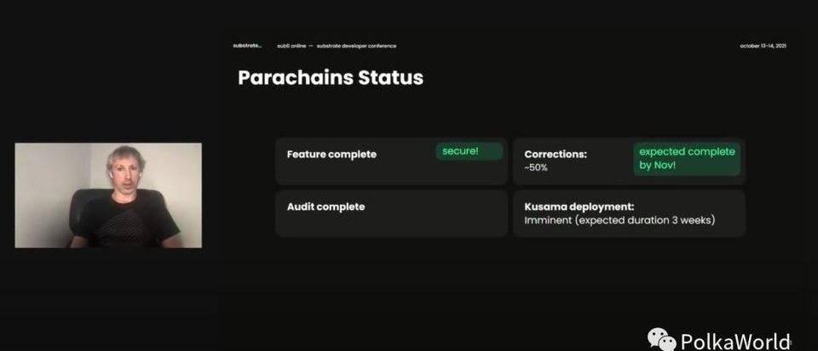
Task: Click the PolkaWorld watermark text
Action: click(x=735, y=341)
